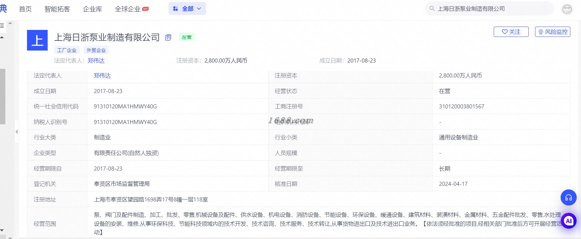This screenshot has width=581, height=239.
Task: Click the 工商注册号 label cell
Action: pyautogui.click(x=350, y=106)
